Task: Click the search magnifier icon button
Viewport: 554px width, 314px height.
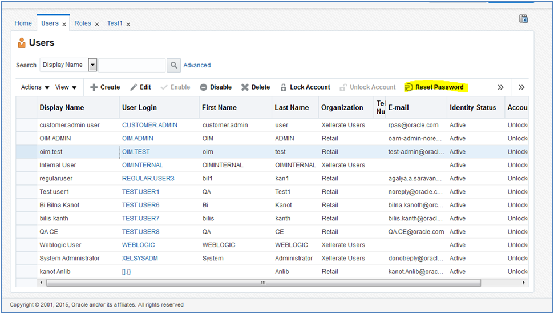Action: click(173, 65)
